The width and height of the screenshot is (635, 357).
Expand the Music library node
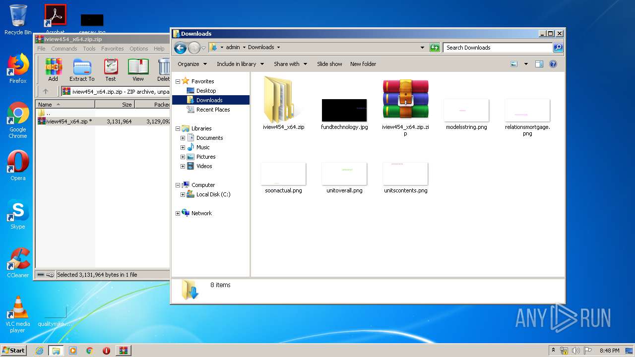pyautogui.click(x=183, y=147)
